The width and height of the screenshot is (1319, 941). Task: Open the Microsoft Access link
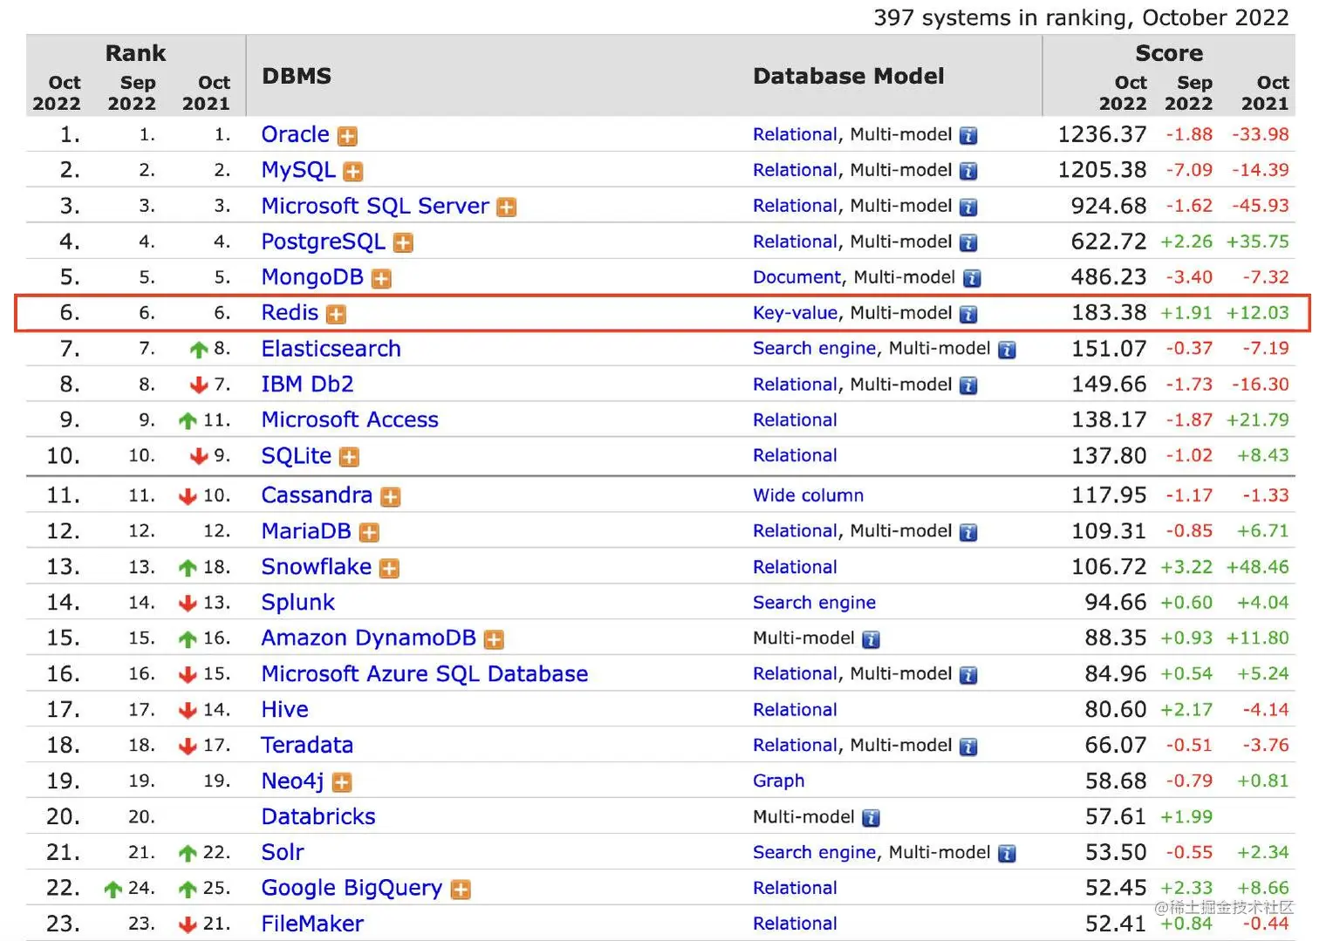(350, 420)
